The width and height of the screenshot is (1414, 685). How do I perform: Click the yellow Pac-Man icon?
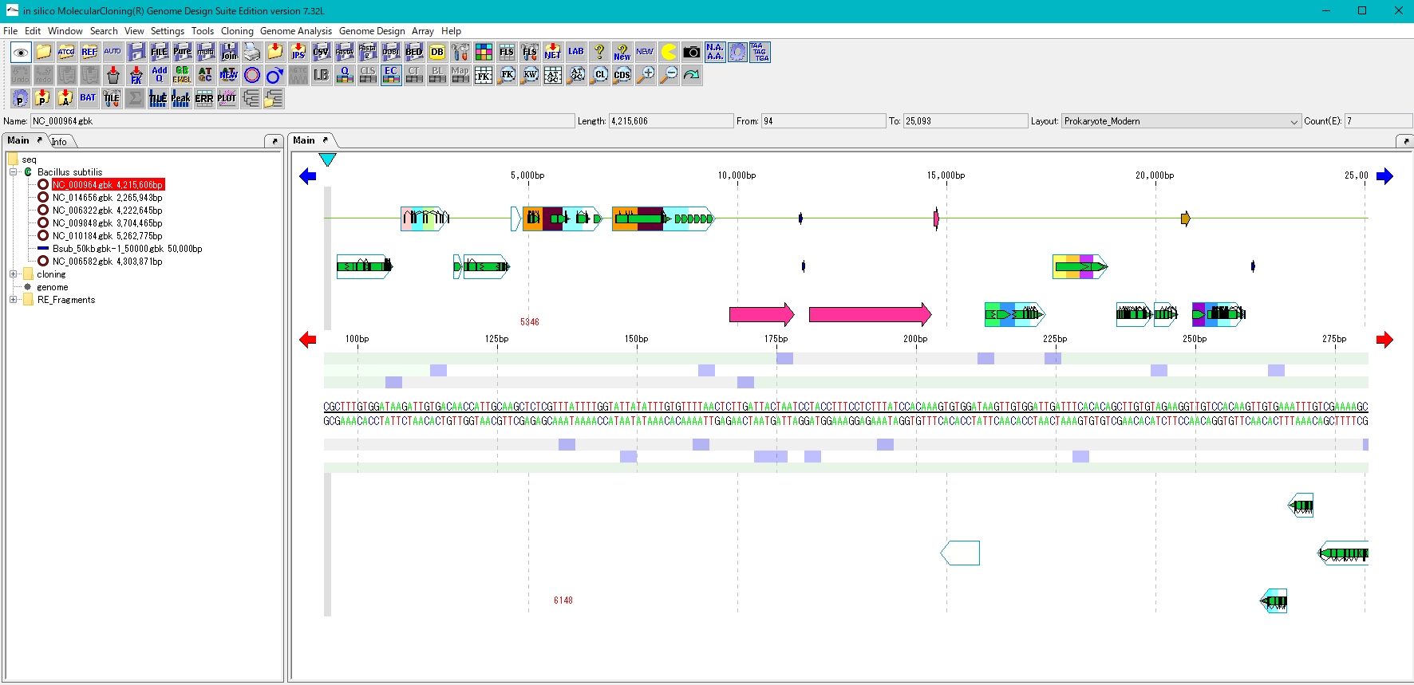point(669,53)
